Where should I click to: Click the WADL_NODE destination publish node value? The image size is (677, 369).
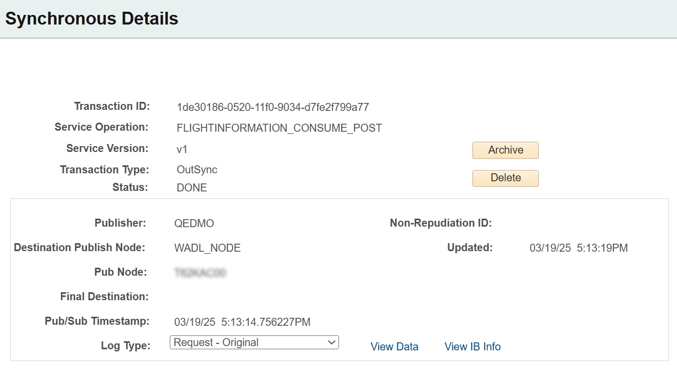coord(208,248)
